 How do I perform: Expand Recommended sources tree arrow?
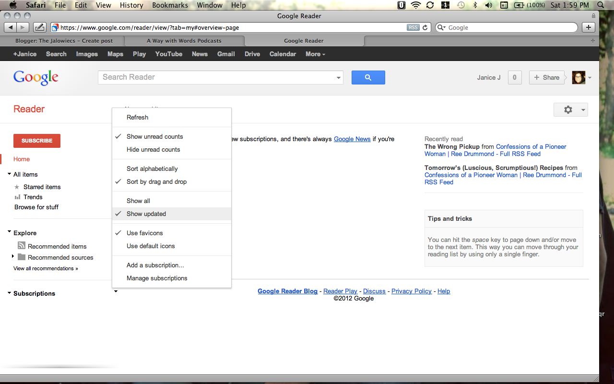click(13, 257)
